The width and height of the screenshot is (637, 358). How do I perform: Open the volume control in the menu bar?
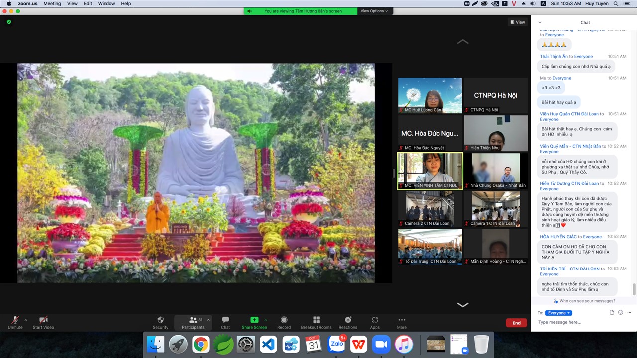coord(533,3)
